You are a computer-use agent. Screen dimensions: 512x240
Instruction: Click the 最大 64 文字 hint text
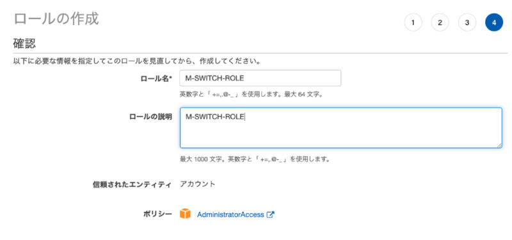pyautogui.click(x=303, y=95)
